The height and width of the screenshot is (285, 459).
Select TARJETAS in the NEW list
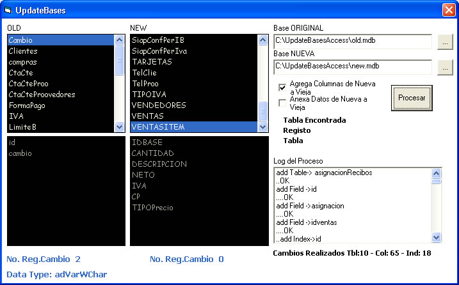(152, 62)
